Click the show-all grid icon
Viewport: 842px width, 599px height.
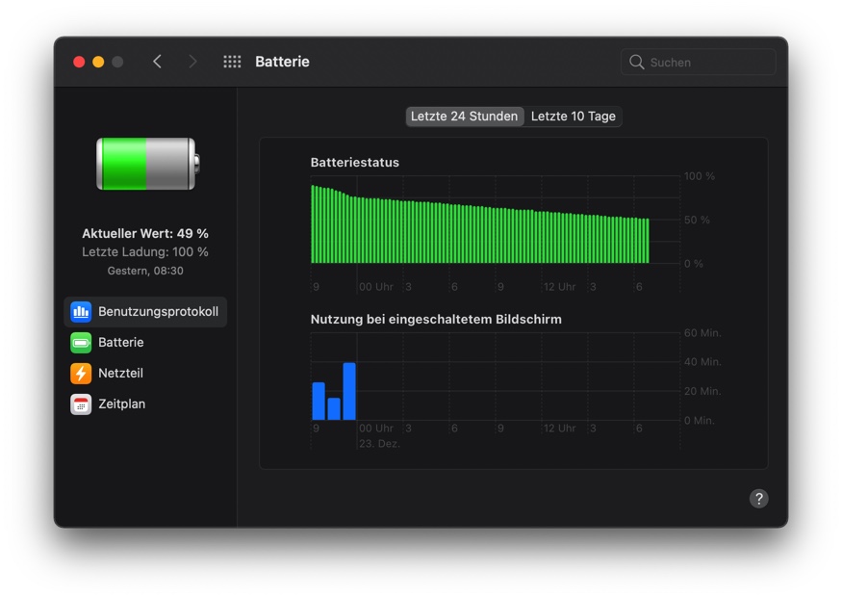pyautogui.click(x=232, y=62)
